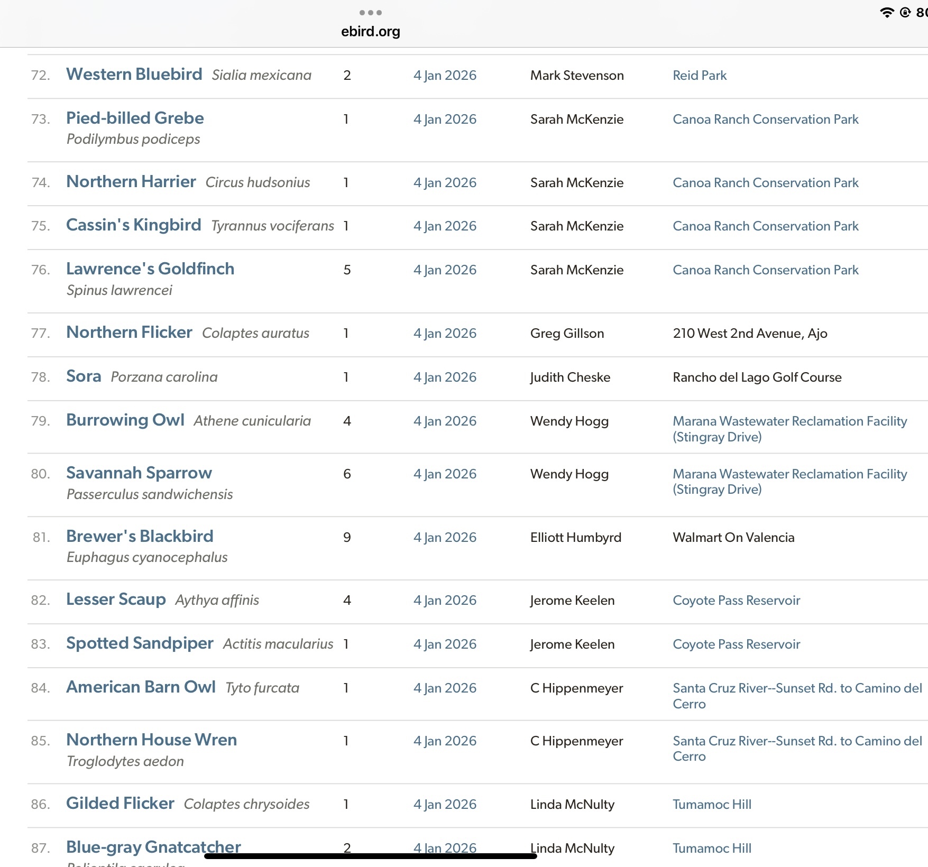Open the Brewer's Blackbird species page
Image resolution: width=928 pixels, height=867 pixels.
(x=140, y=537)
